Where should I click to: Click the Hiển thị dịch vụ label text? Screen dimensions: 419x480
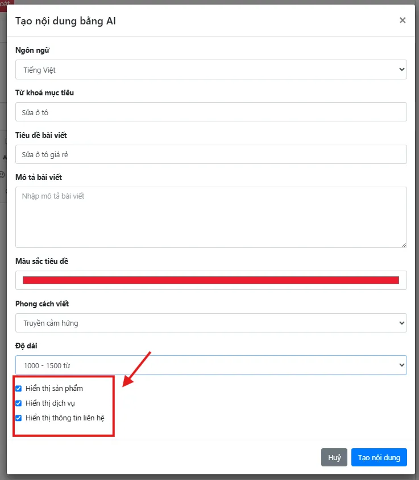coord(50,403)
